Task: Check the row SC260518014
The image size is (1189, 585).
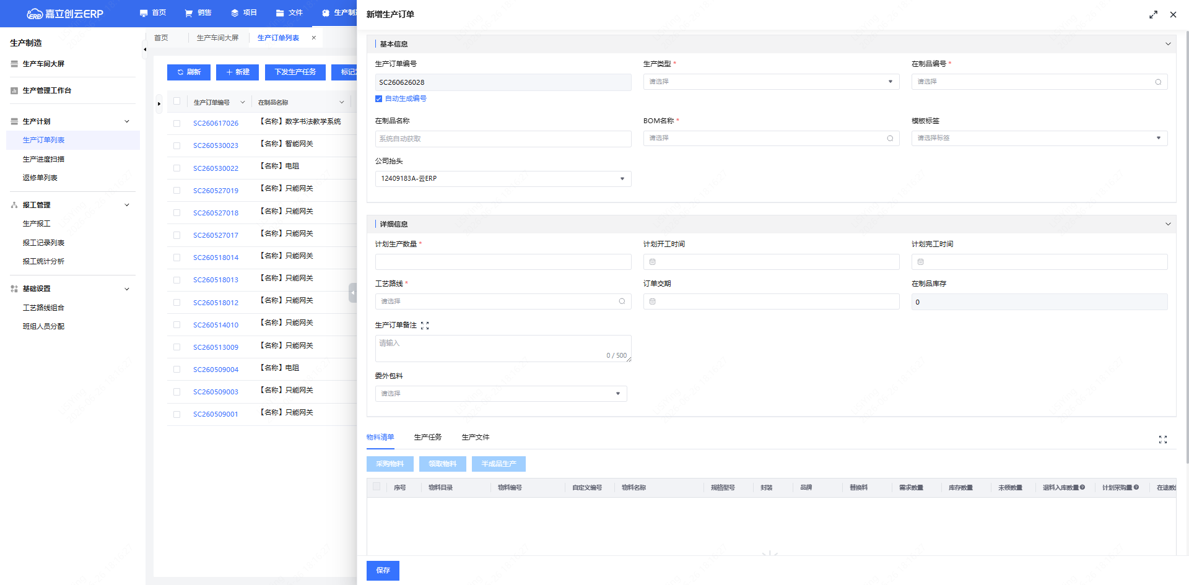Action: (177, 258)
